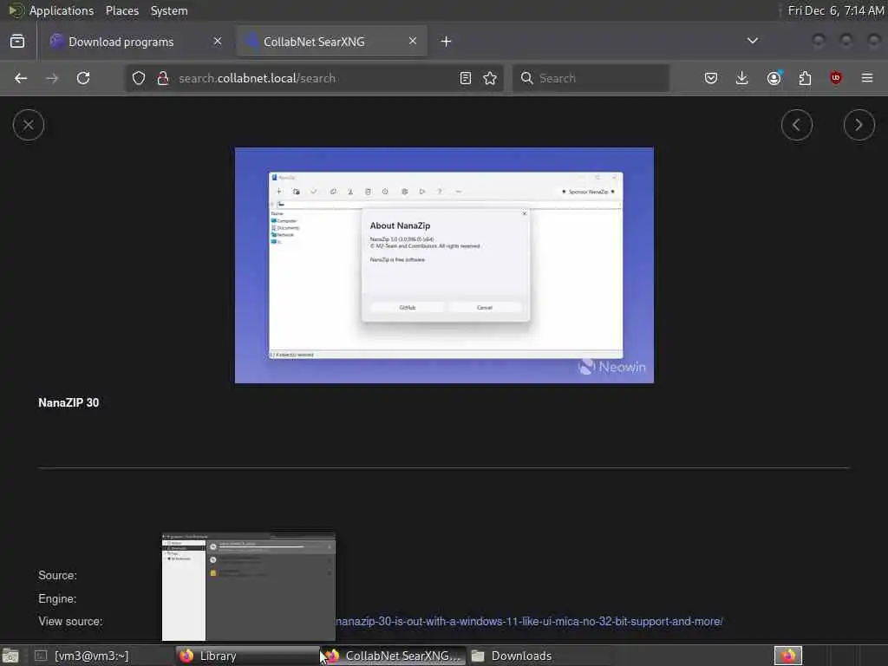Click the forward navigation arrow
This screenshot has width=888, height=666.
[x=52, y=78]
